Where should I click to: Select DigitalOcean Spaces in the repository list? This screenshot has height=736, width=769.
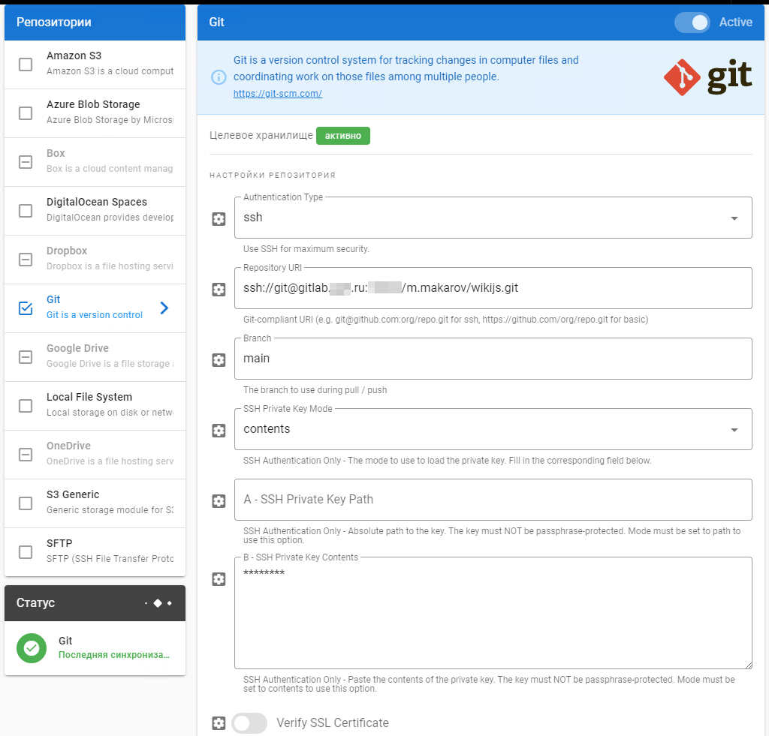tap(95, 211)
